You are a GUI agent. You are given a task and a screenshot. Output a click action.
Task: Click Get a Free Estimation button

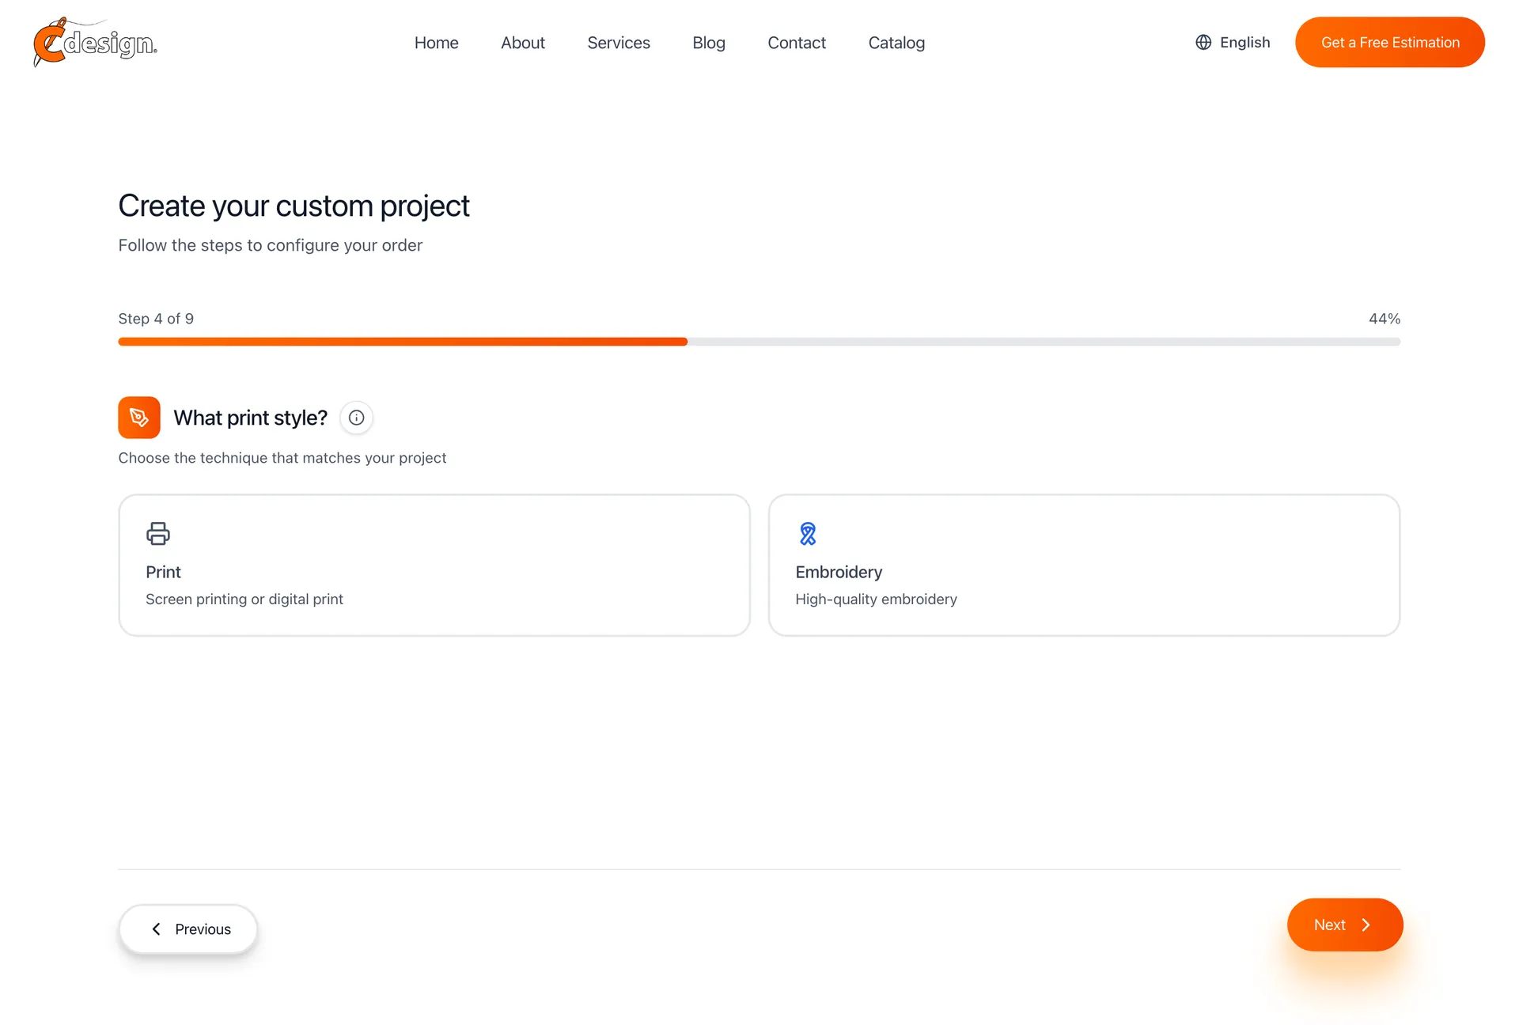point(1390,43)
